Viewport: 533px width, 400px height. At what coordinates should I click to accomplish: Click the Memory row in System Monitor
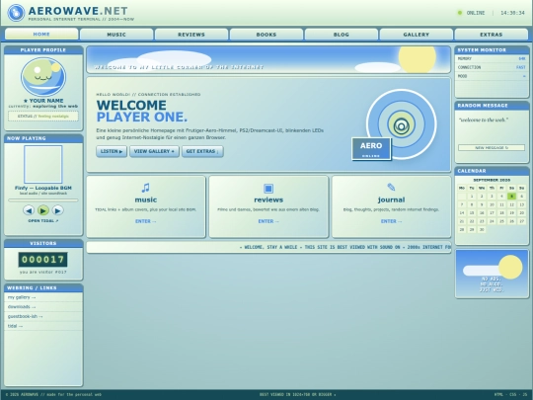point(492,59)
